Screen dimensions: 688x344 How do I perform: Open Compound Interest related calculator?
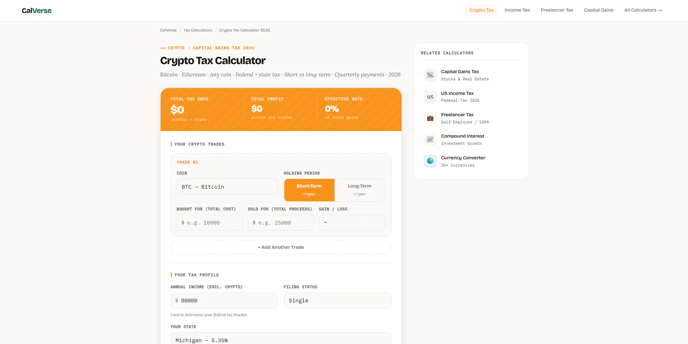471,139
